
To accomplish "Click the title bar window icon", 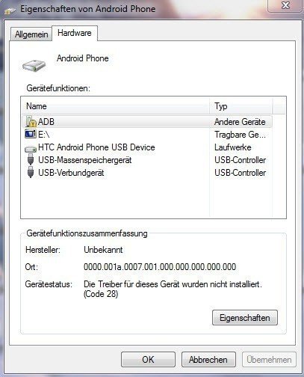I will coord(10,10).
